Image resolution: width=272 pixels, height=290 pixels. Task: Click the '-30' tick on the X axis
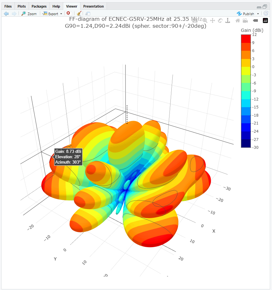(x=227, y=188)
